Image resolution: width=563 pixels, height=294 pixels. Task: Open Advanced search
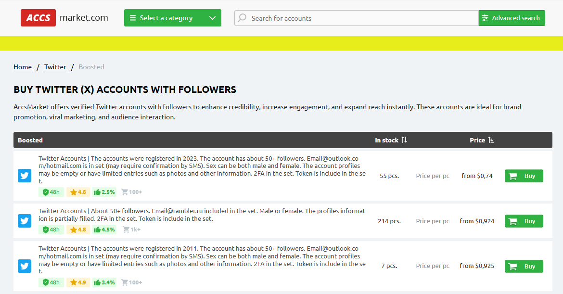click(512, 18)
